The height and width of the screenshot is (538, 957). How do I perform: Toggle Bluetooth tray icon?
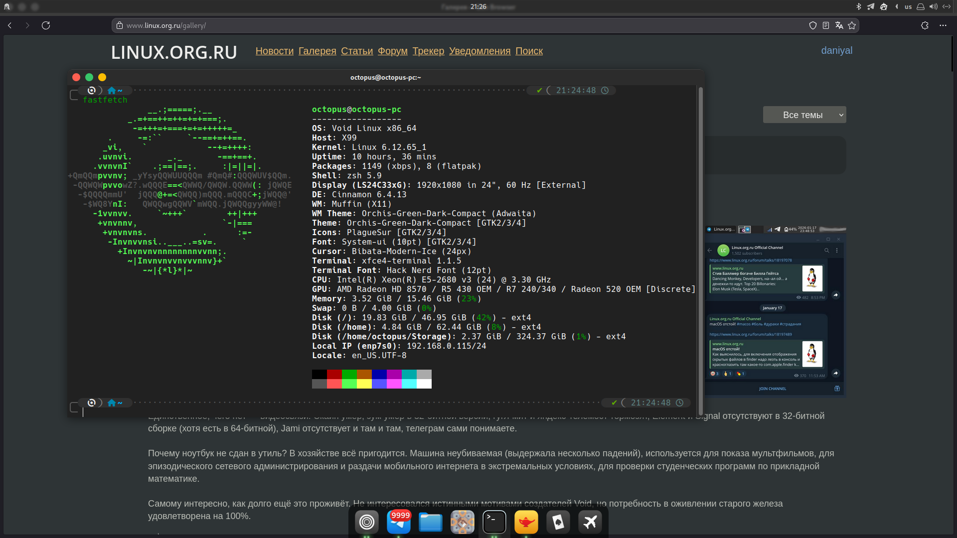(858, 6)
